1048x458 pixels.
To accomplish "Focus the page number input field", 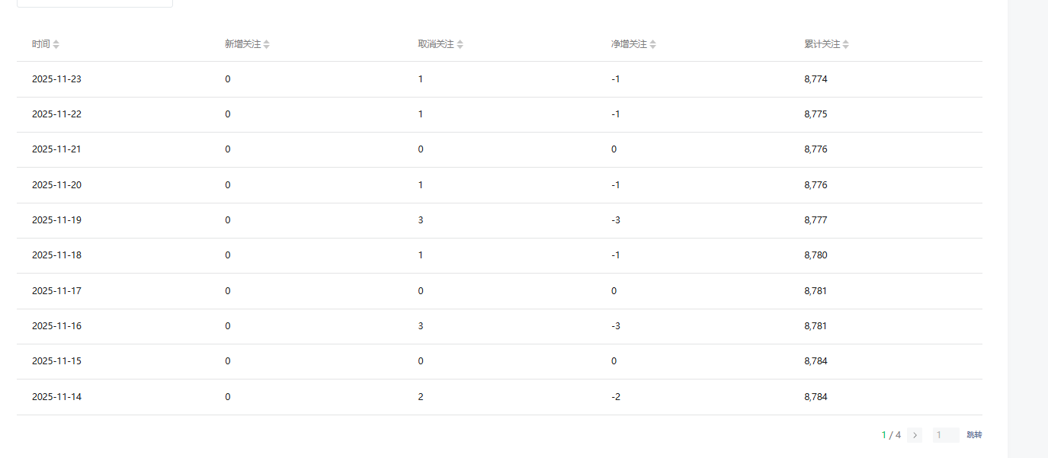I will click(x=946, y=435).
